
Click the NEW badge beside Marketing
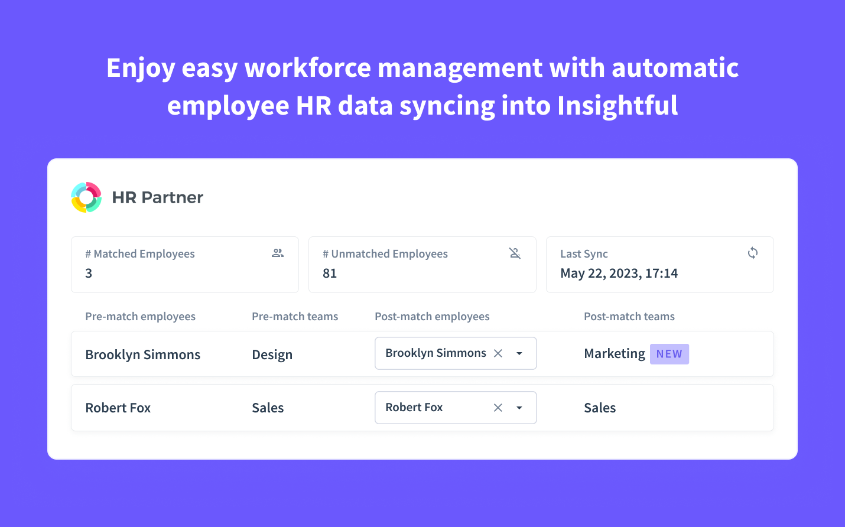coord(669,354)
